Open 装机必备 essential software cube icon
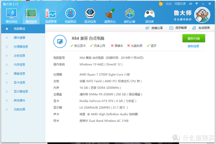Viewport: 216px width, 144px height. pyautogui.click(x=130, y=16)
